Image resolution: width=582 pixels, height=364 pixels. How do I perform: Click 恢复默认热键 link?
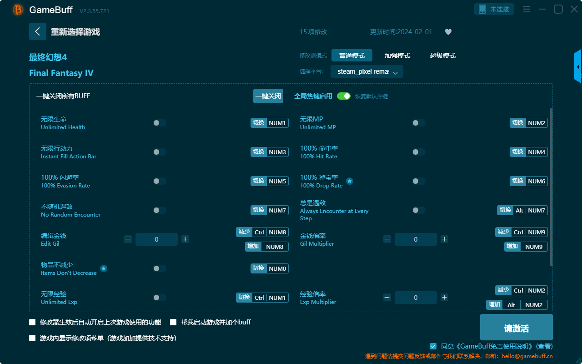[371, 96]
